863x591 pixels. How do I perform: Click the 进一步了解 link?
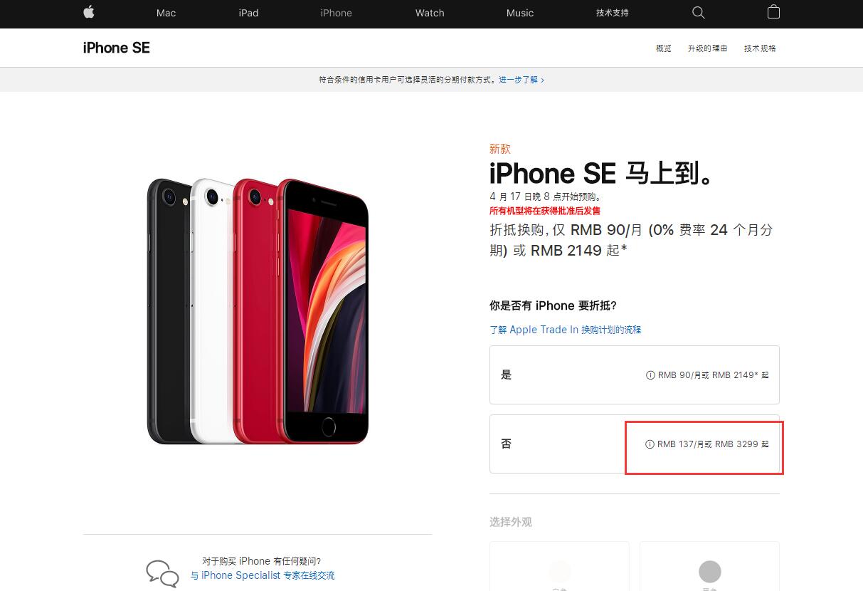(x=521, y=80)
